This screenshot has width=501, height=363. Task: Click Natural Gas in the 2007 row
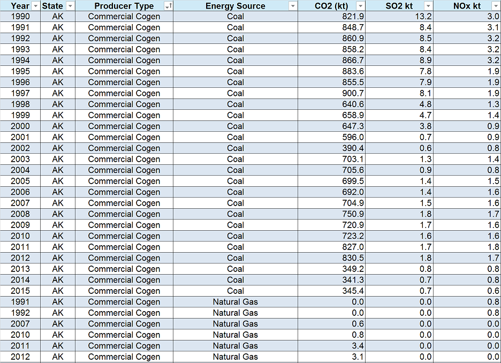pyautogui.click(x=236, y=324)
